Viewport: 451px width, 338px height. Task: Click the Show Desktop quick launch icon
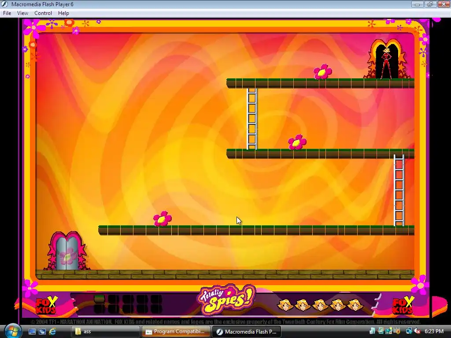(32, 331)
